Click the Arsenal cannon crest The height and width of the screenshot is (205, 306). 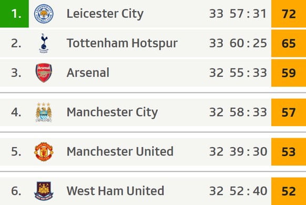(x=44, y=73)
